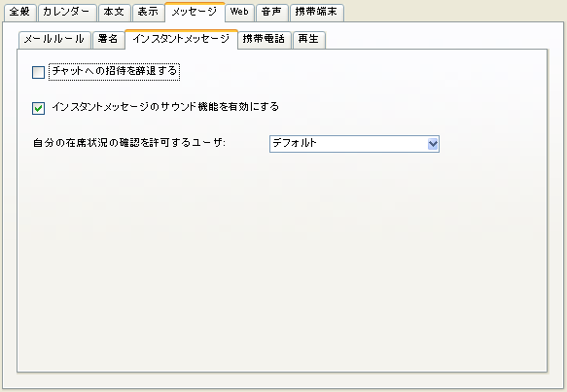
Task: Click the メッセージ top-level tab
Action: pyautogui.click(x=195, y=12)
